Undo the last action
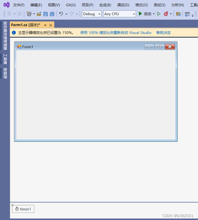The width and height of the screenshot is (198, 220). [61, 14]
